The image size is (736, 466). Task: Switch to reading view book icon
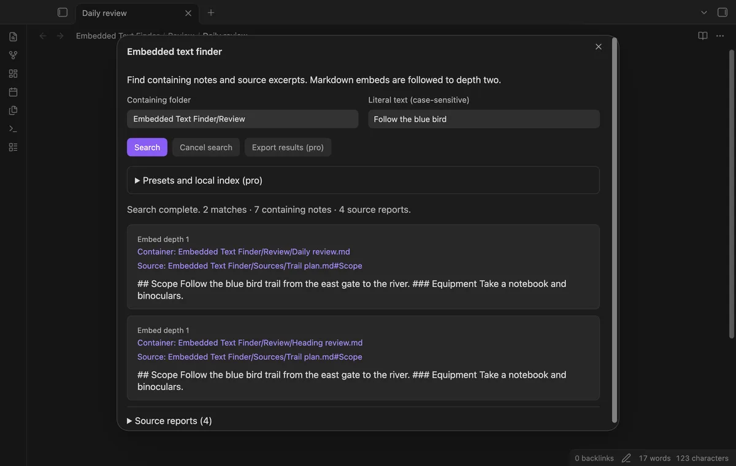pos(703,36)
